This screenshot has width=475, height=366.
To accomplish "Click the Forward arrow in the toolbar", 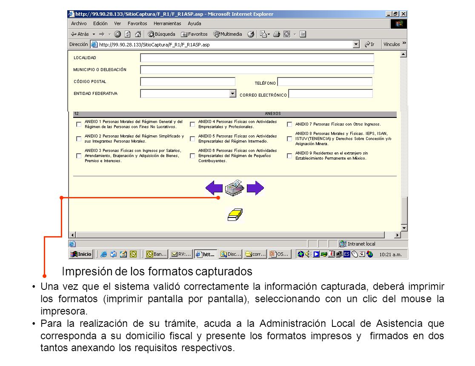I will [x=102, y=34].
